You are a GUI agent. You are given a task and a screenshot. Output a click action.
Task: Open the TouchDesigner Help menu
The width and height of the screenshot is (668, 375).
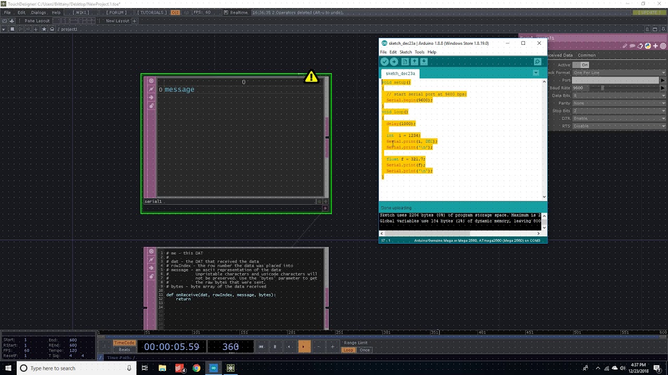(x=56, y=12)
